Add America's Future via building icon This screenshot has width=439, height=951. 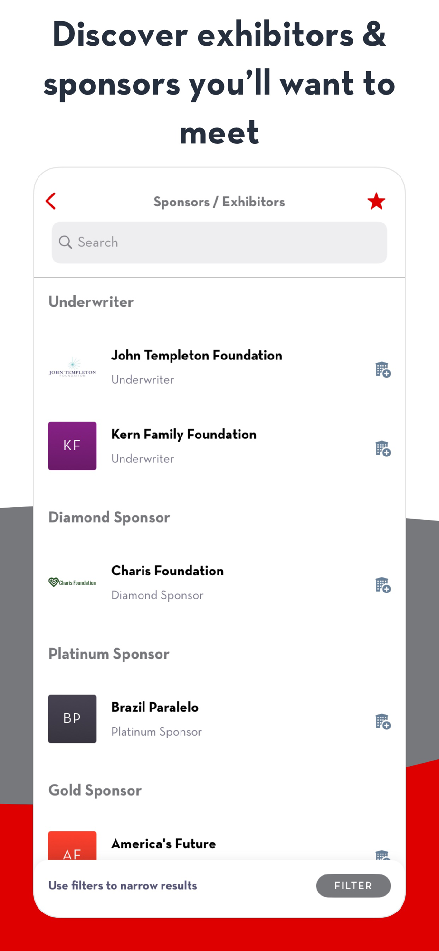click(x=382, y=854)
